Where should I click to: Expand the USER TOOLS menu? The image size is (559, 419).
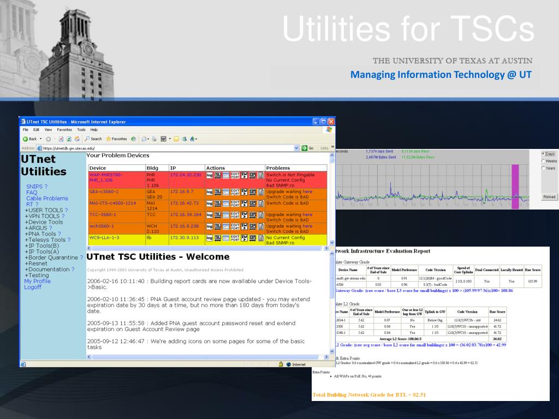pyautogui.click(x=44, y=210)
